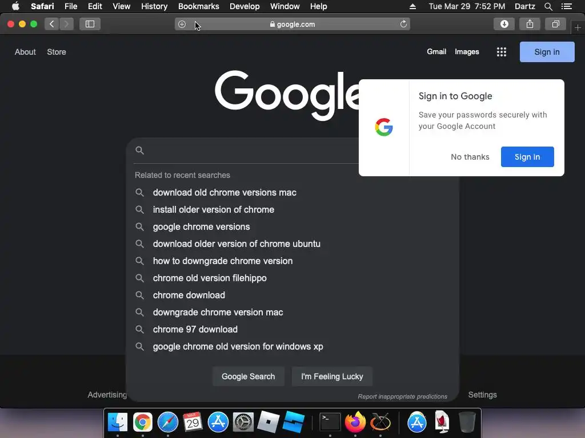The height and width of the screenshot is (438, 585).
Task: Click the Google G logo in sign-in popup
Action: pos(384,127)
